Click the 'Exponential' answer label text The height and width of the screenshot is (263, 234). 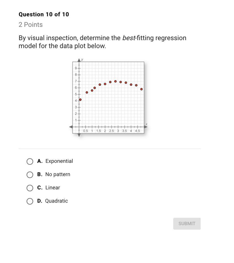click(59, 161)
